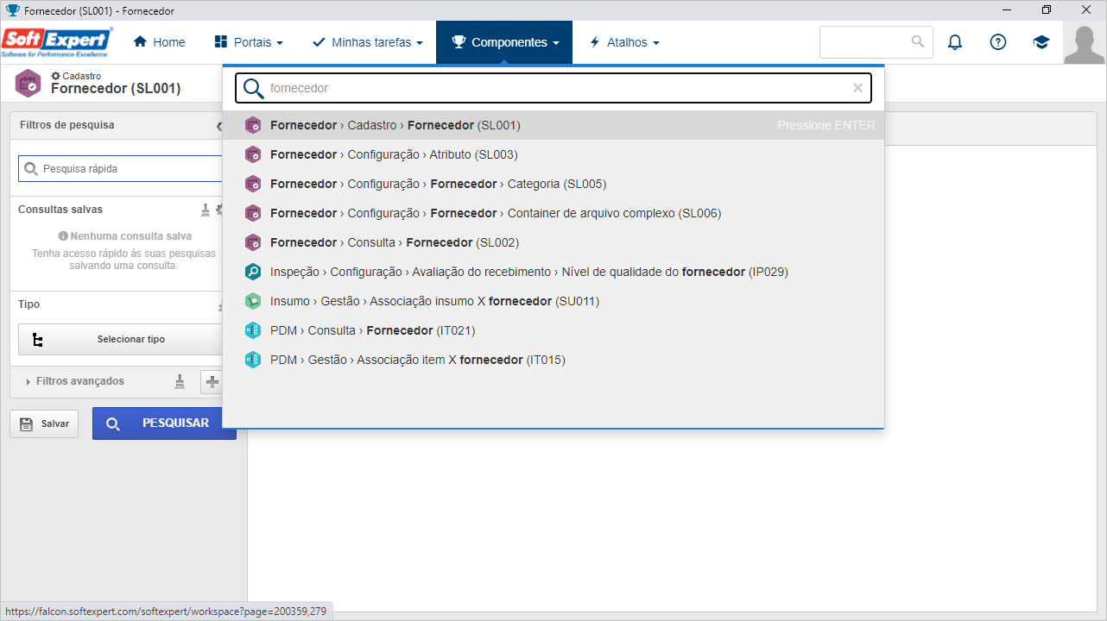1107x621 pixels.
Task: Open result Consulta Fornecedor (SL002)
Action: pyautogui.click(x=553, y=242)
